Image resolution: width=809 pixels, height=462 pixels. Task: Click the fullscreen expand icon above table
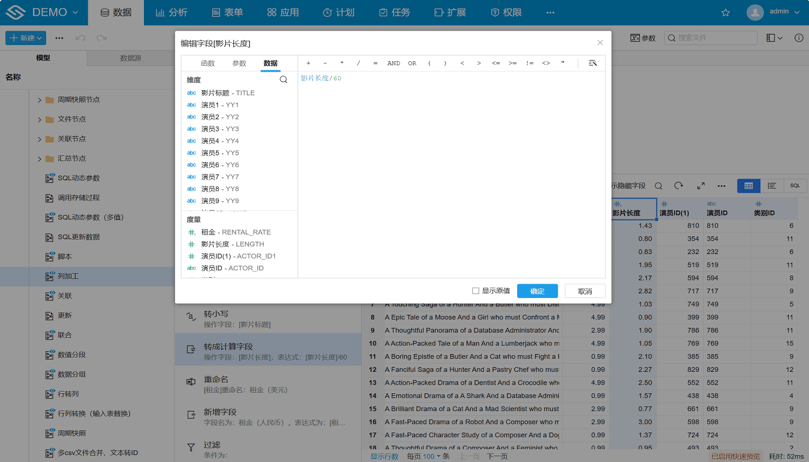pos(701,185)
